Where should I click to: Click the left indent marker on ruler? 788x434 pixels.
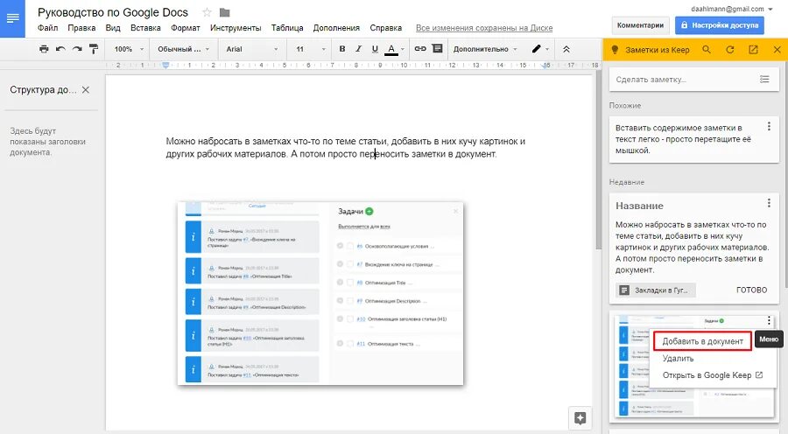(165, 66)
